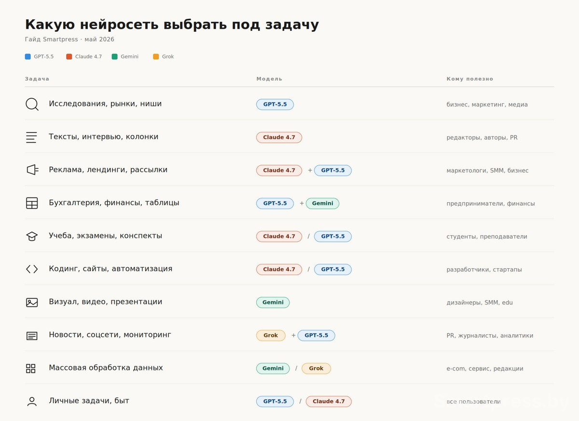Click the Gemini badge in Массовая обработка данных row
This screenshot has width=579, height=421.
[273, 368]
